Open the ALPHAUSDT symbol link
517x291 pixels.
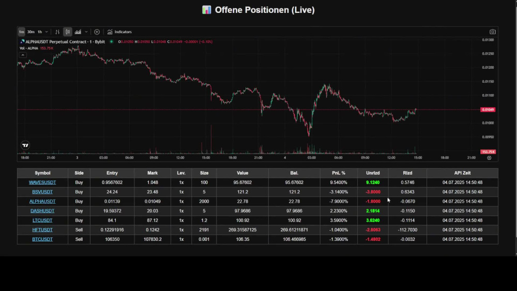pyautogui.click(x=42, y=202)
